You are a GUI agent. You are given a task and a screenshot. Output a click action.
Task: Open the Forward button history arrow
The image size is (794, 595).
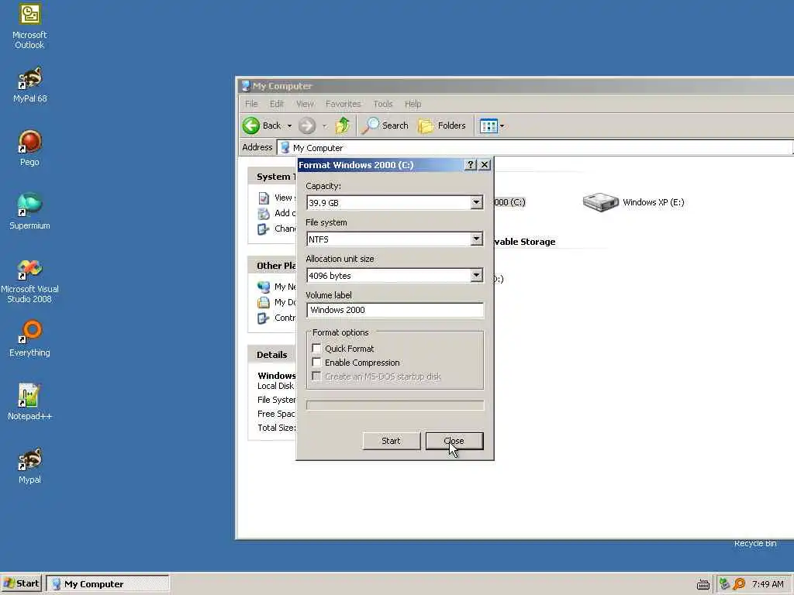click(x=325, y=126)
